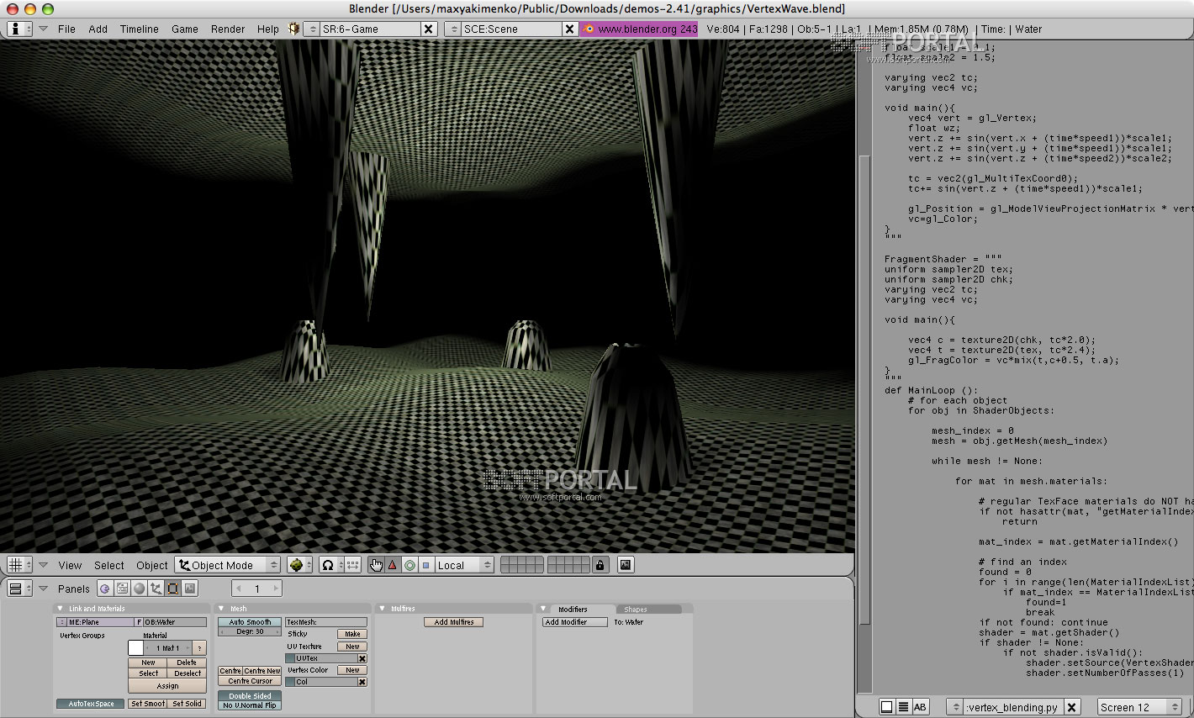The width and height of the screenshot is (1194, 718).
Task: Open the Object Mode dropdown
Action: (228, 565)
